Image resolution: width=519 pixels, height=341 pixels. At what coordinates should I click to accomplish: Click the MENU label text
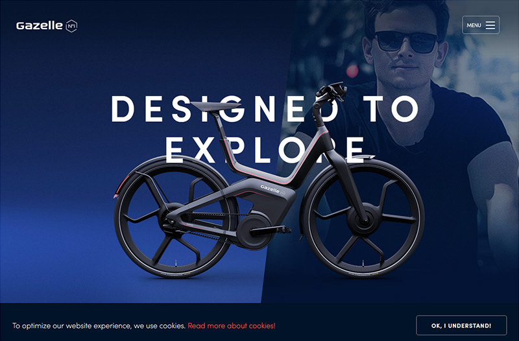pos(474,25)
